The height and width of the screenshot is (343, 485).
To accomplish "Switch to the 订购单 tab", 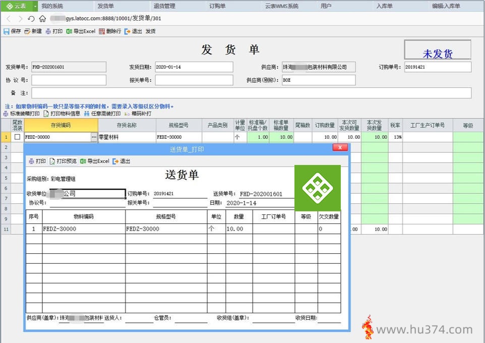I will [217, 6].
